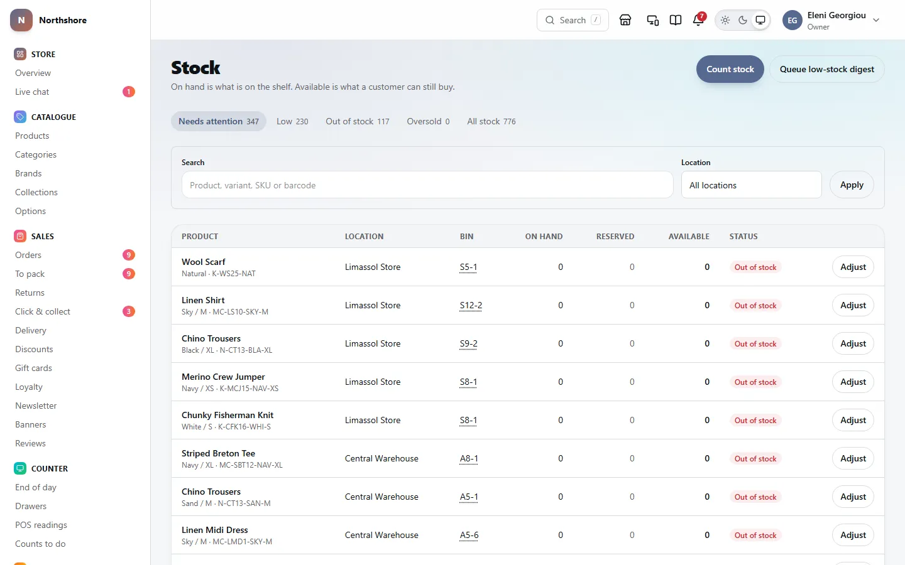Click the CATALOGUE tag icon in sidebar

coord(20,117)
